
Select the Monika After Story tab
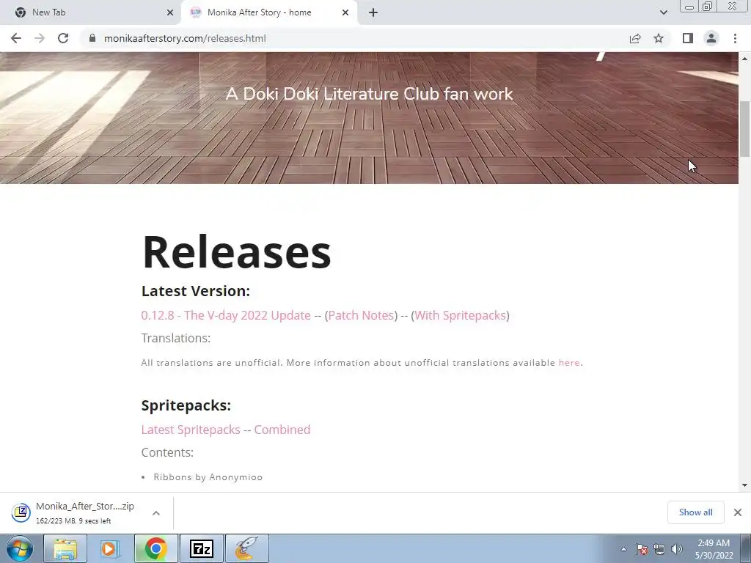pyautogui.click(x=268, y=12)
